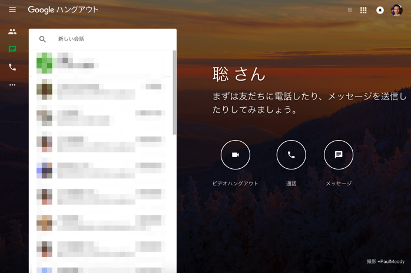Open the hamburger main menu
This screenshot has height=273, width=411.
pyautogui.click(x=12, y=9)
